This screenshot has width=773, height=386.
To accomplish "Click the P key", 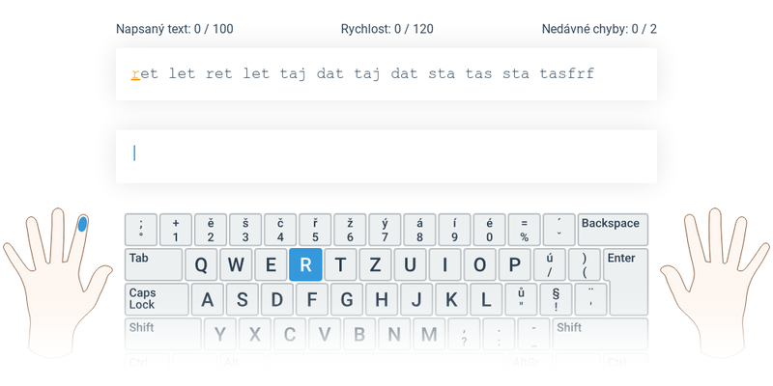I will click(515, 264).
